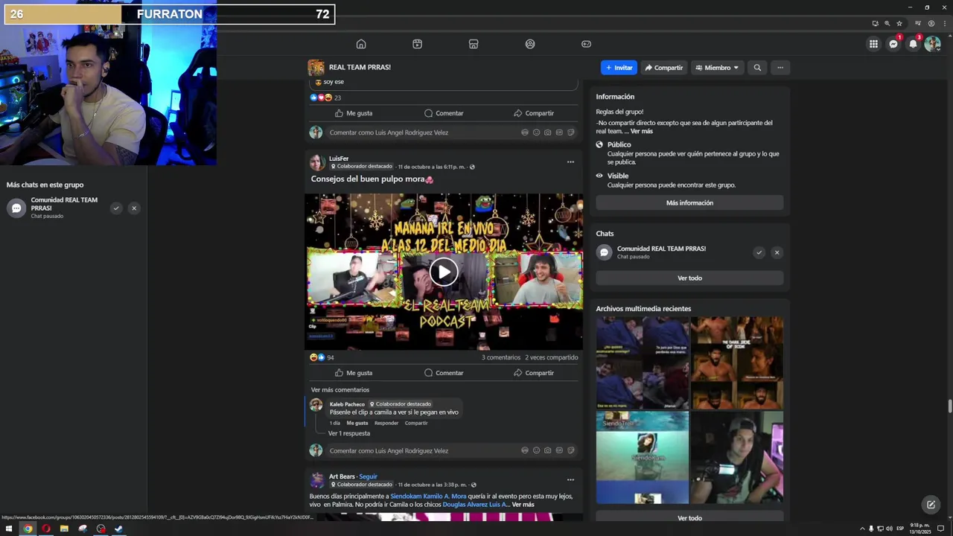Open REAL TEAM PRRAS! group header link
The width and height of the screenshot is (953, 536).
pyautogui.click(x=360, y=67)
